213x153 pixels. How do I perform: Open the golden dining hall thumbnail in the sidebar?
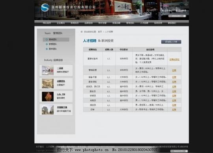tap(48, 84)
